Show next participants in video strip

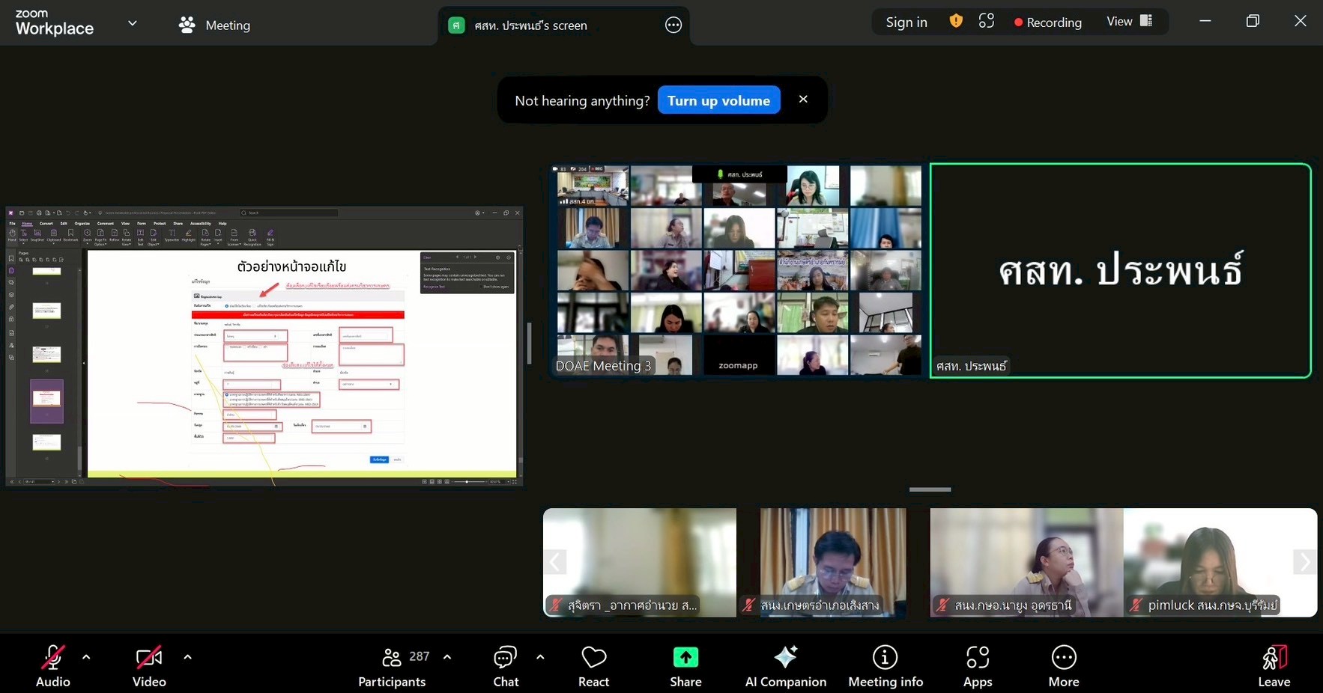point(1304,562)
